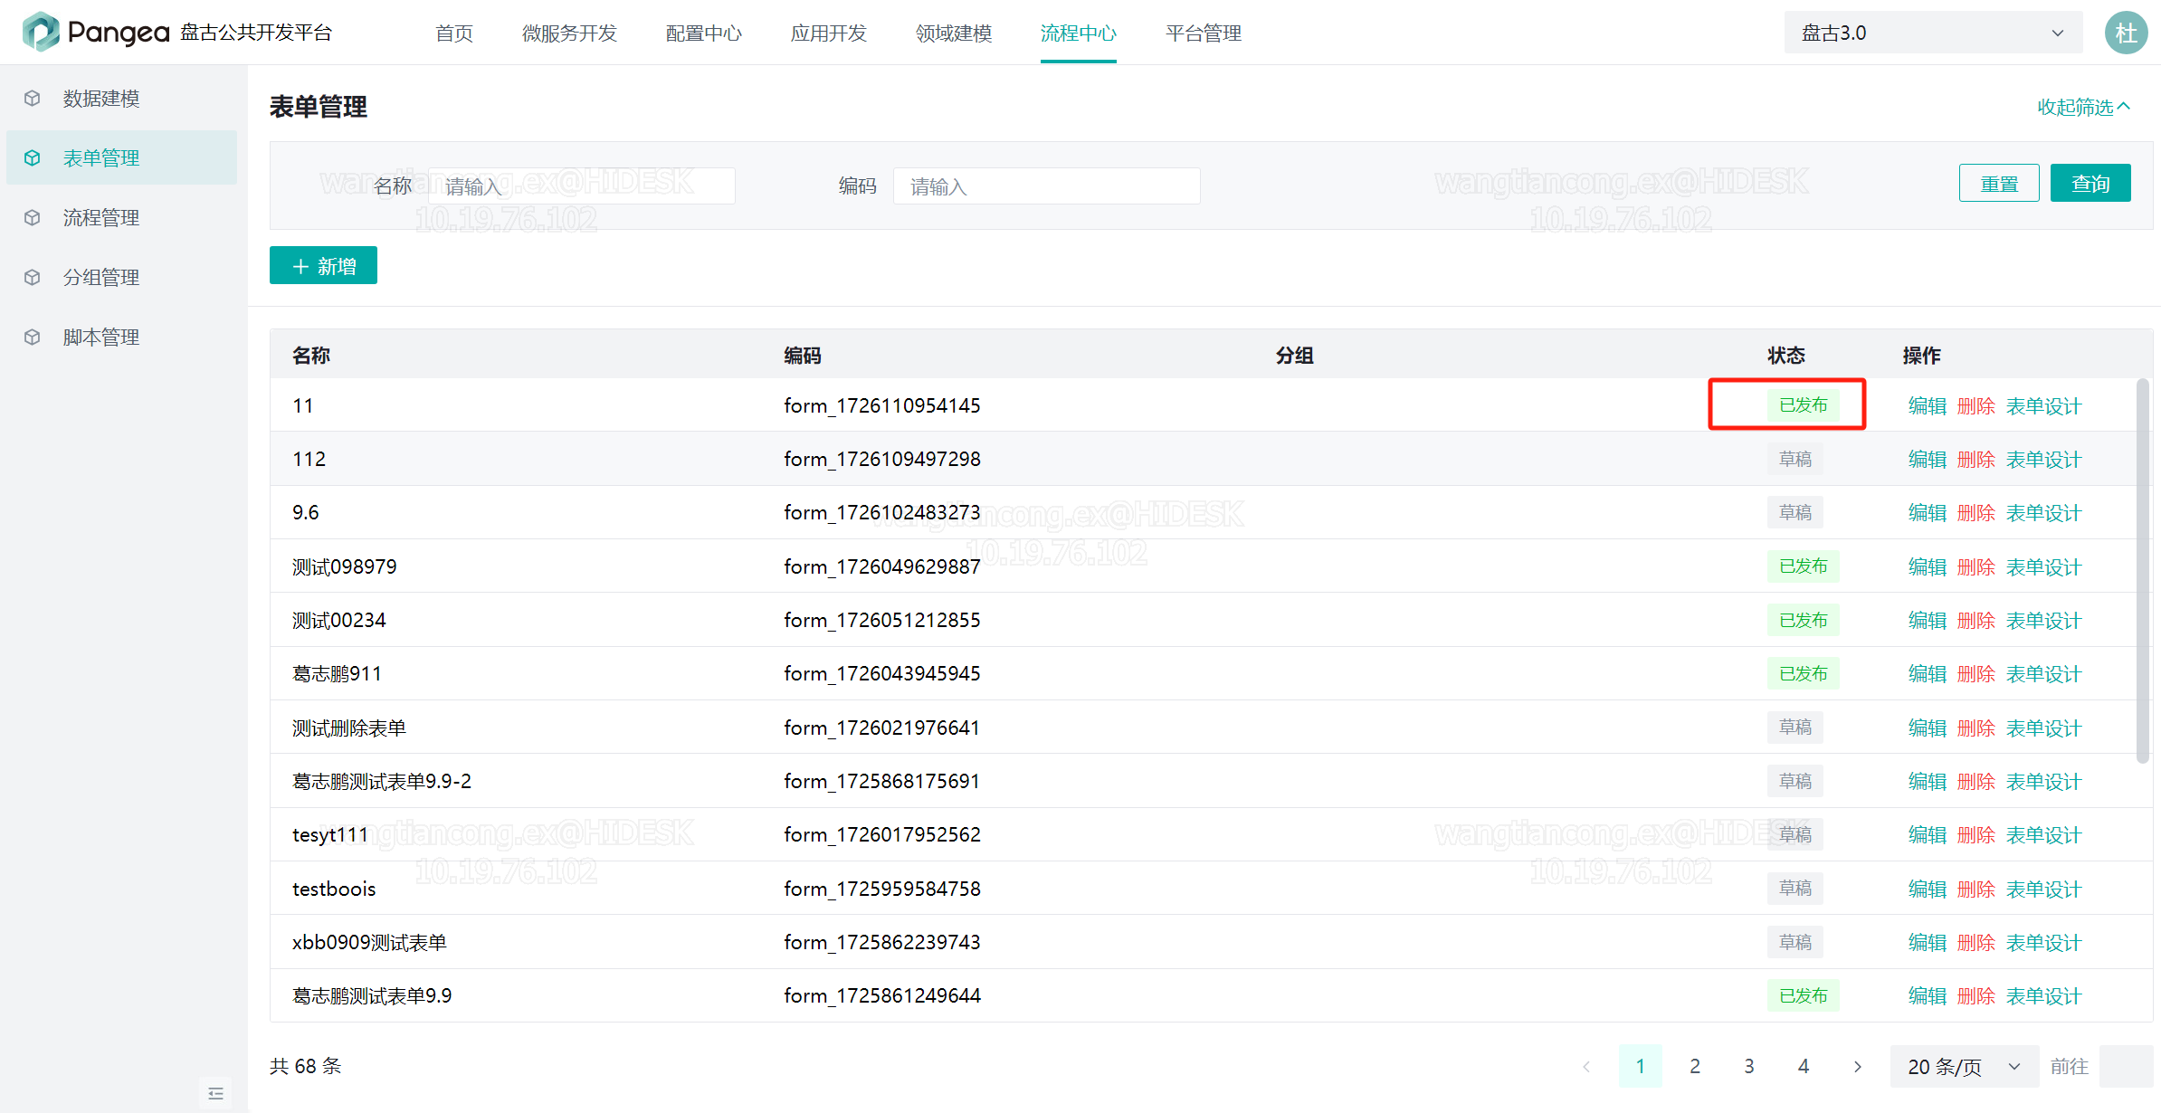Click the 流程管理 cube icon
Viewport: 2161px width, 1113px height.
[x=33, y=217]
